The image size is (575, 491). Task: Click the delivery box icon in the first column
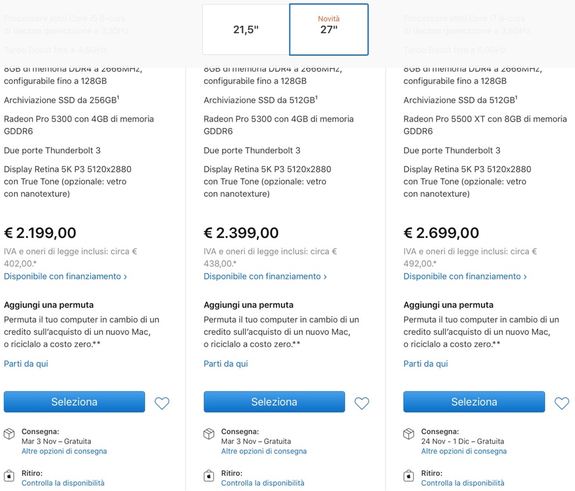click(10, 434)
